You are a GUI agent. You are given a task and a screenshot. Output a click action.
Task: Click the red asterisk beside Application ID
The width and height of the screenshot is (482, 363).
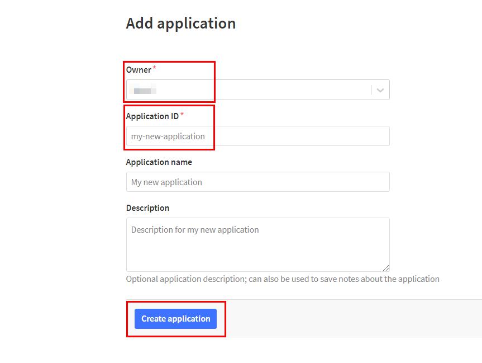[182, 115]
